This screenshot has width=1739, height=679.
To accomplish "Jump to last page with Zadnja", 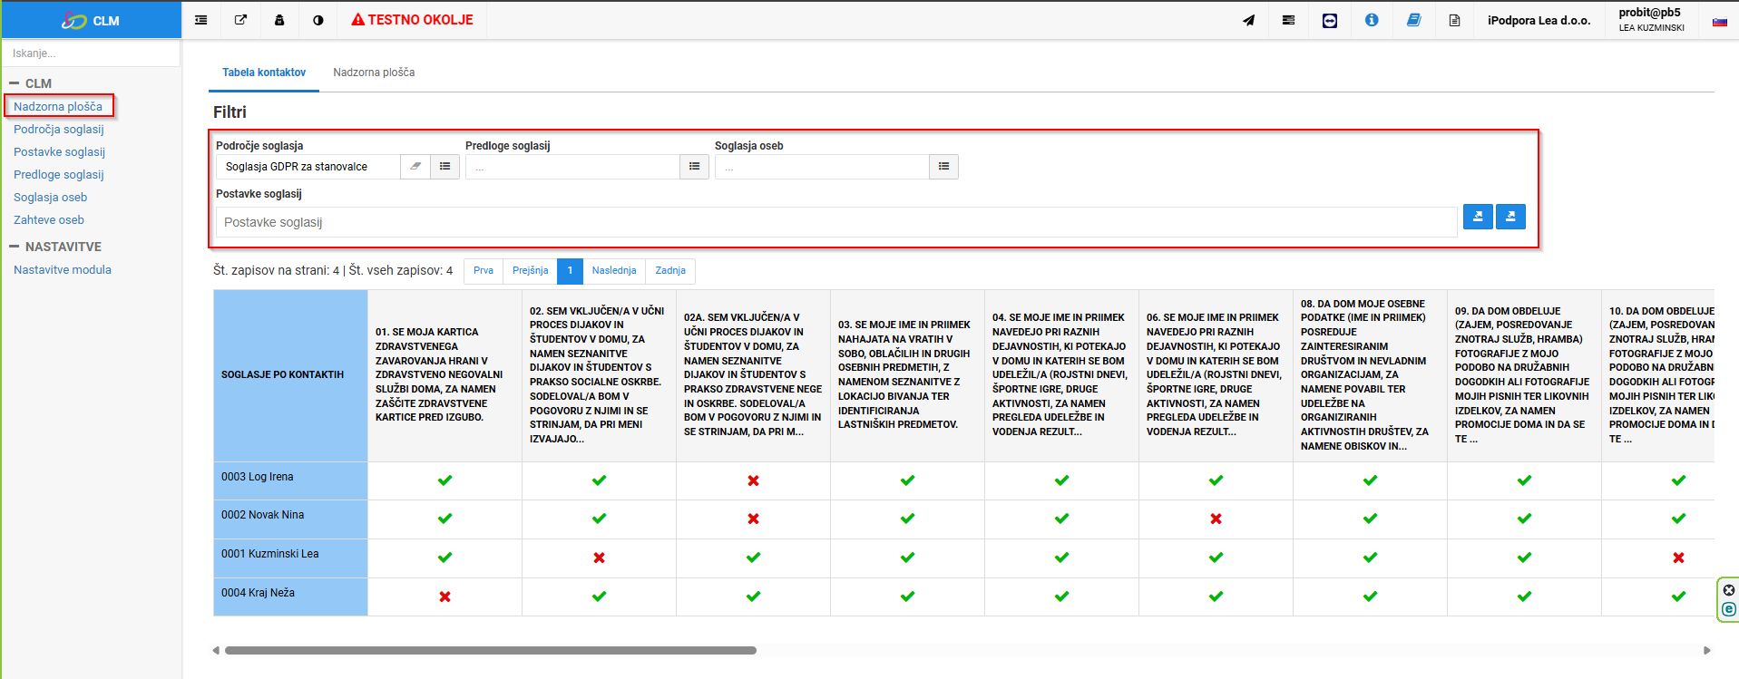I will point(670,271).
